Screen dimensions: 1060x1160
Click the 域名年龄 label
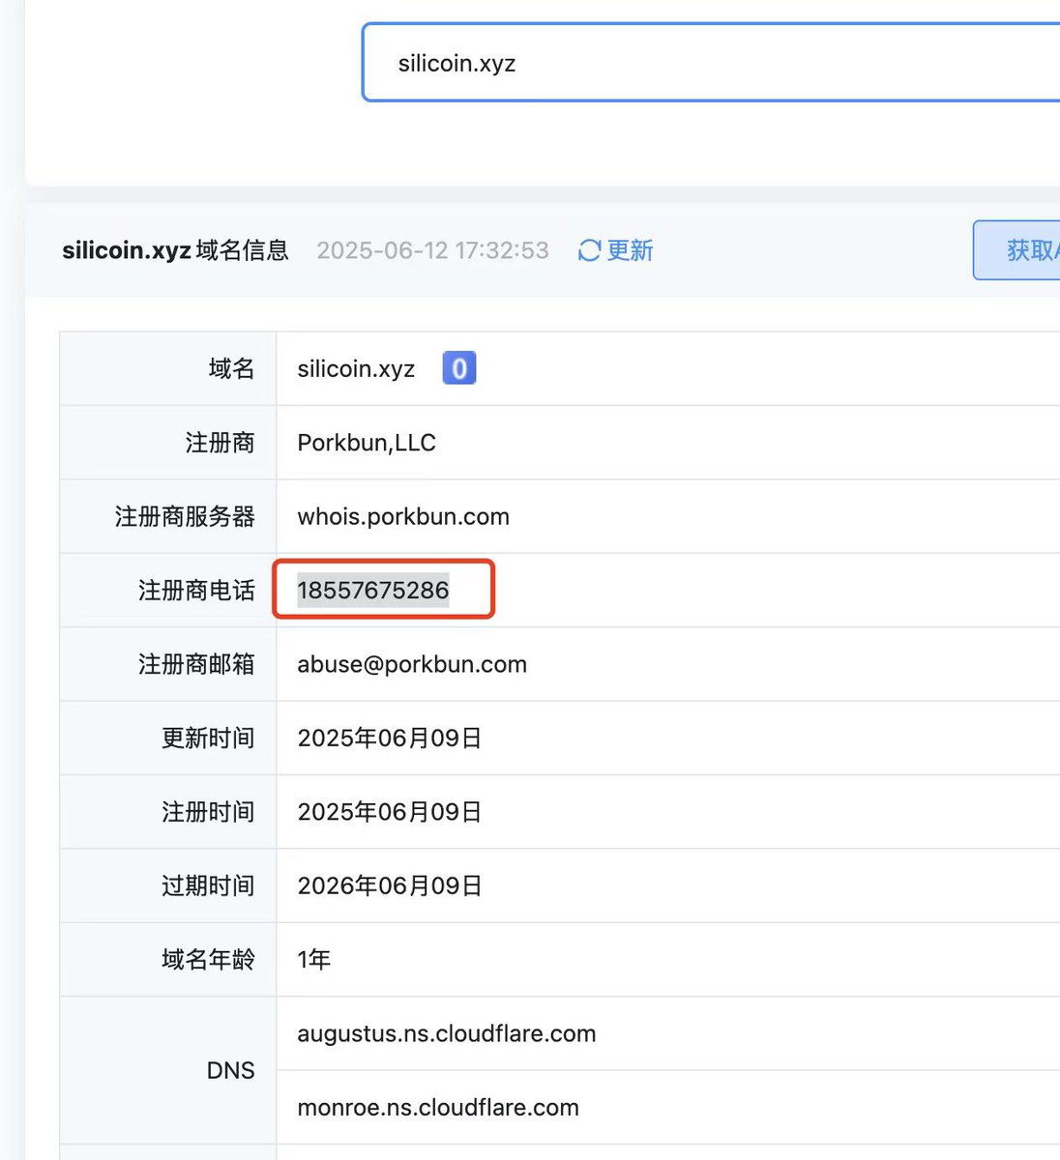208,960
